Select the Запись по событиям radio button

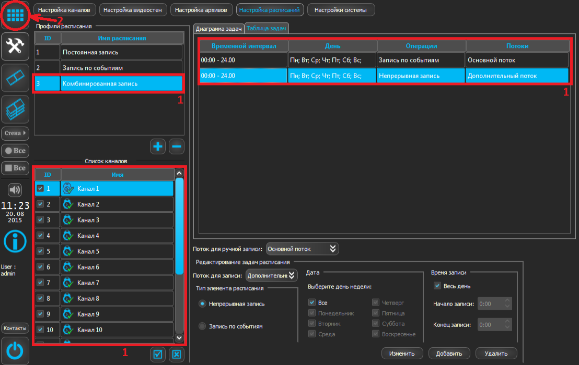pos(202,326)
